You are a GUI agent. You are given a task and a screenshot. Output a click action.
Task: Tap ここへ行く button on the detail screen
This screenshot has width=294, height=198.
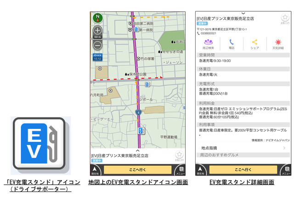[x=243, y=170]
